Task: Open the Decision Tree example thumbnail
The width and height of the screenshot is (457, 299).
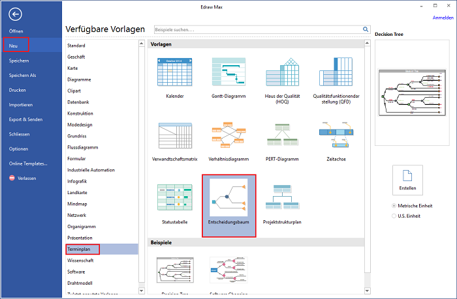Action: tap(175, 270)
